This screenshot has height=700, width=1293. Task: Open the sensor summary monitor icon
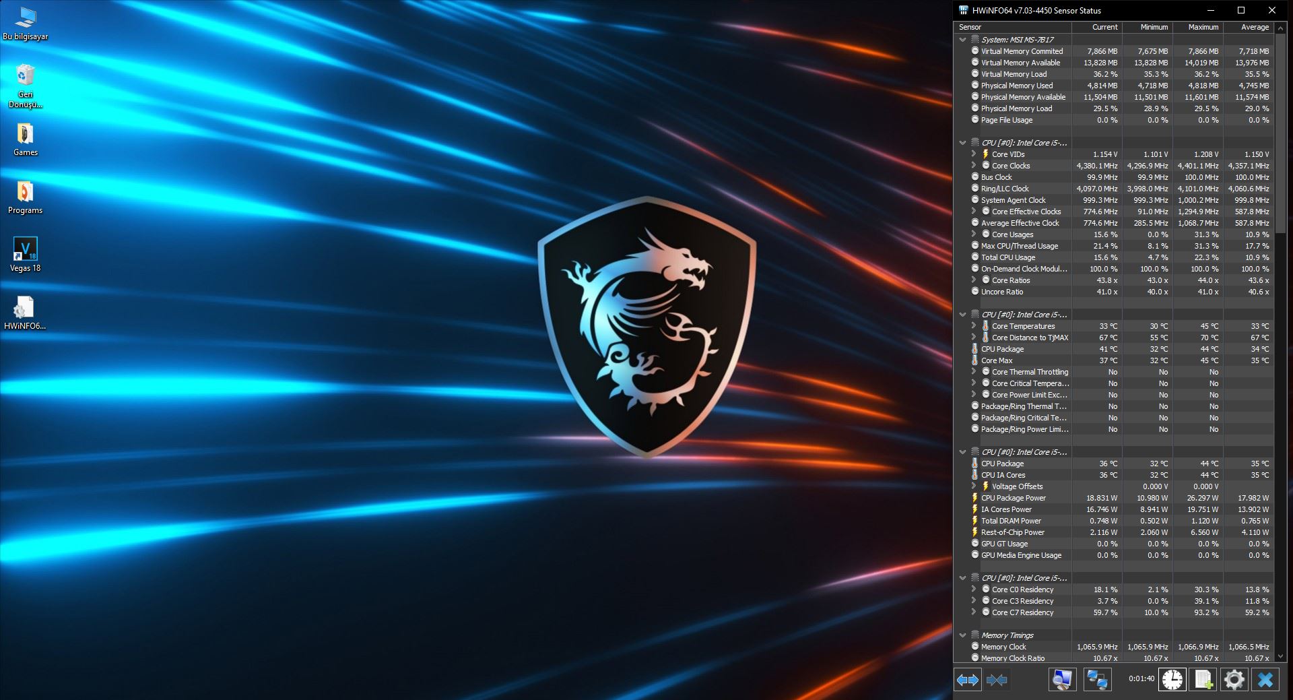(1062, 680)
